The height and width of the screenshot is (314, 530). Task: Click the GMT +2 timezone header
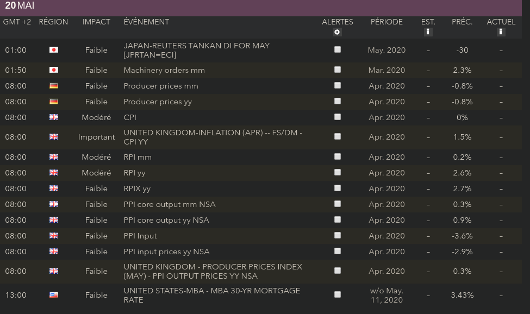coord(17,22)
